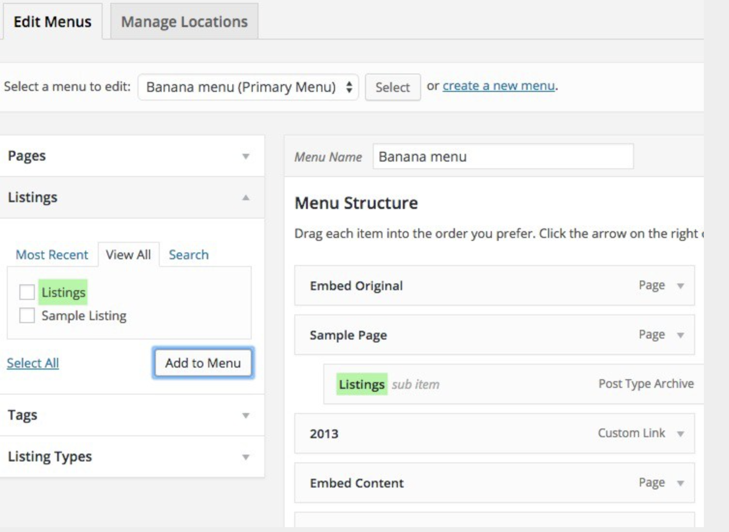Click the Sample Listing label text

click(84, 315)
